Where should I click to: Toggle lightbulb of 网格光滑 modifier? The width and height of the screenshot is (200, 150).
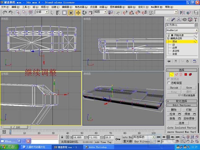click(169, 35)
